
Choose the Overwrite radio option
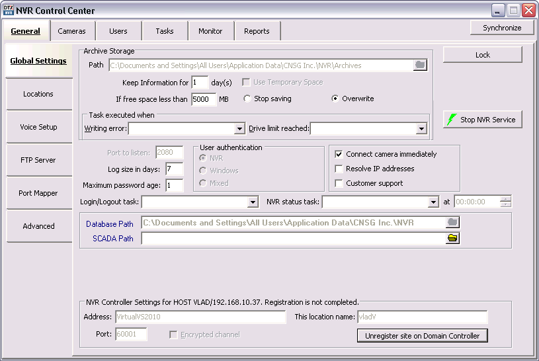[x=335, y=99]
